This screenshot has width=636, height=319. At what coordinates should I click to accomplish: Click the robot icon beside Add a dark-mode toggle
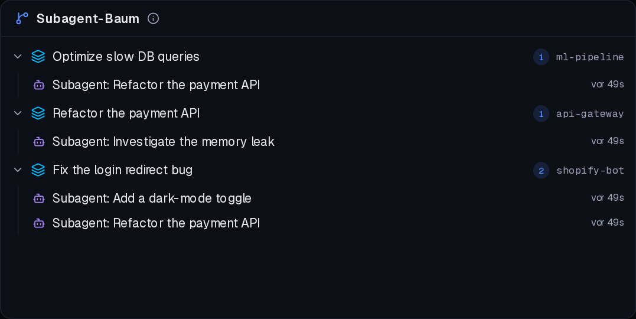39,198
